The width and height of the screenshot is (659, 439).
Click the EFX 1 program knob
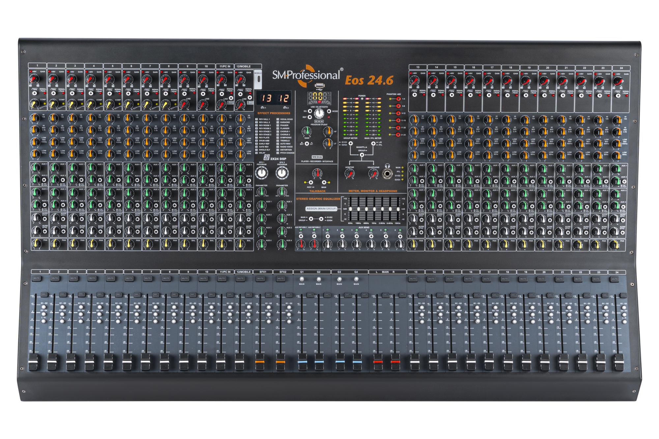[262, 173]
